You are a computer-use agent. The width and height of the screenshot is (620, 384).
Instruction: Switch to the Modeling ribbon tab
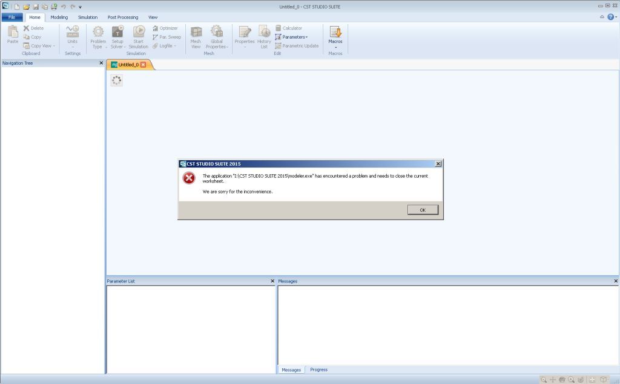tap(59, 18)
